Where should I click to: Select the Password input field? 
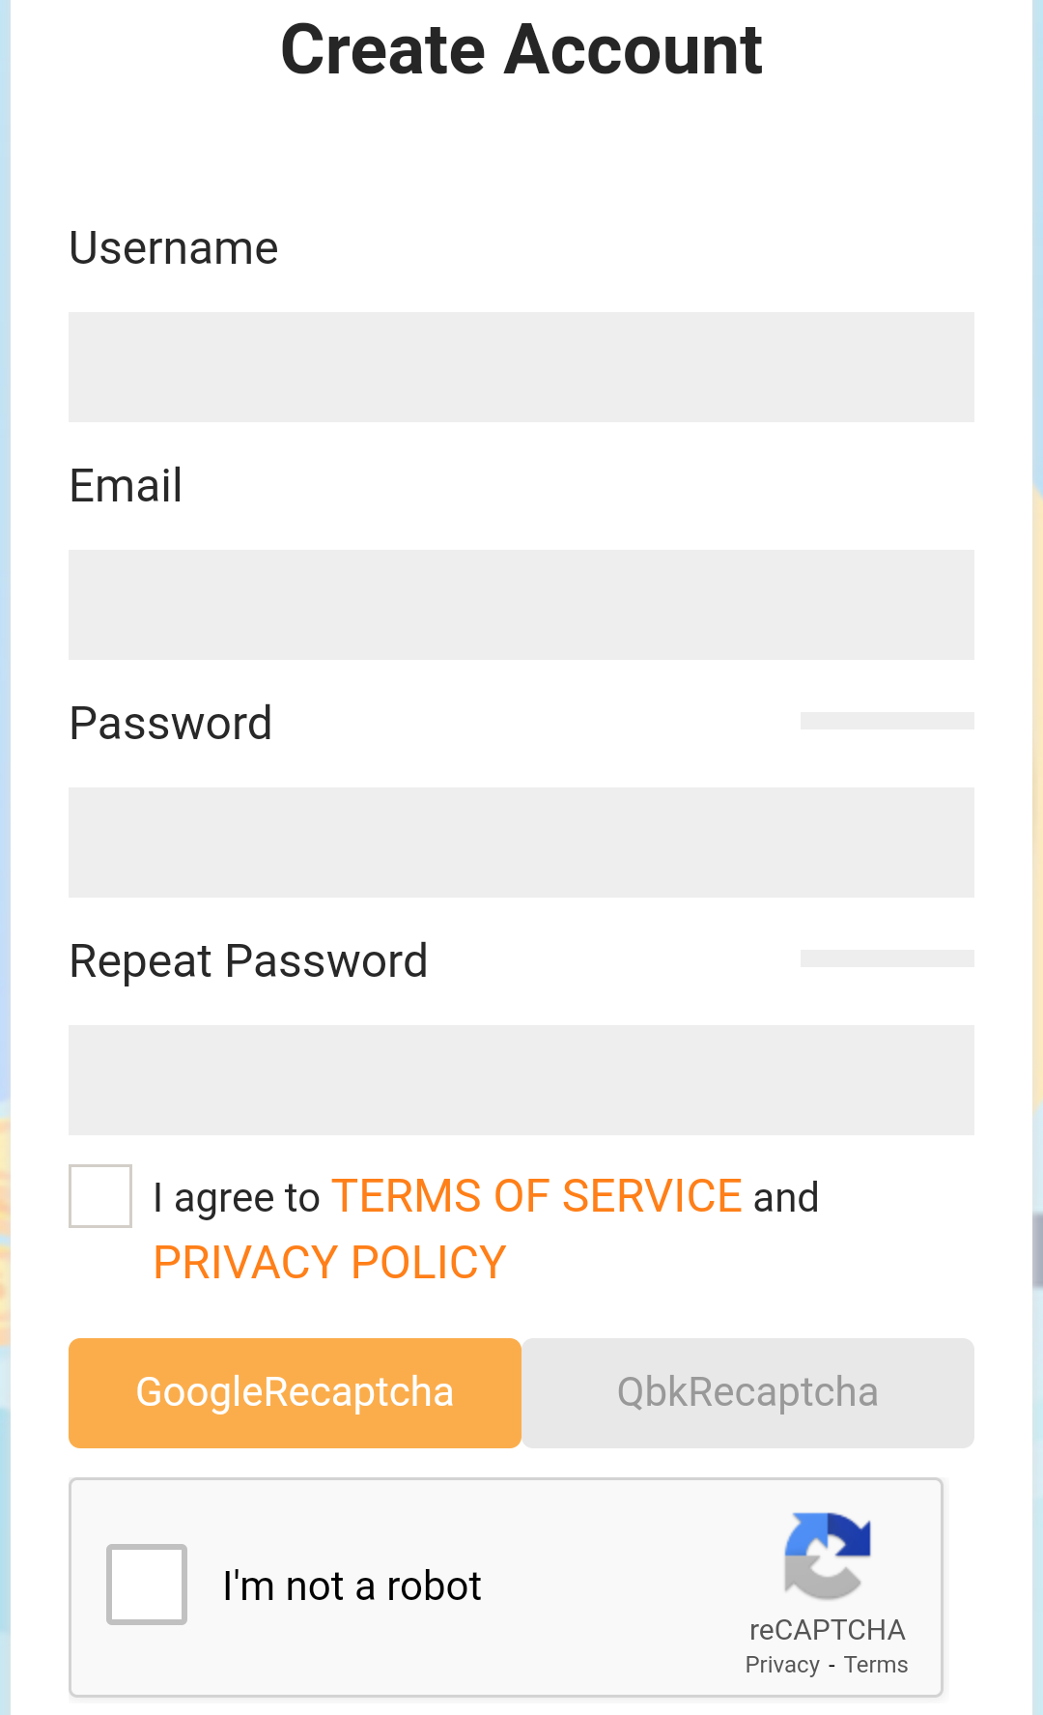tap(521, 843)
